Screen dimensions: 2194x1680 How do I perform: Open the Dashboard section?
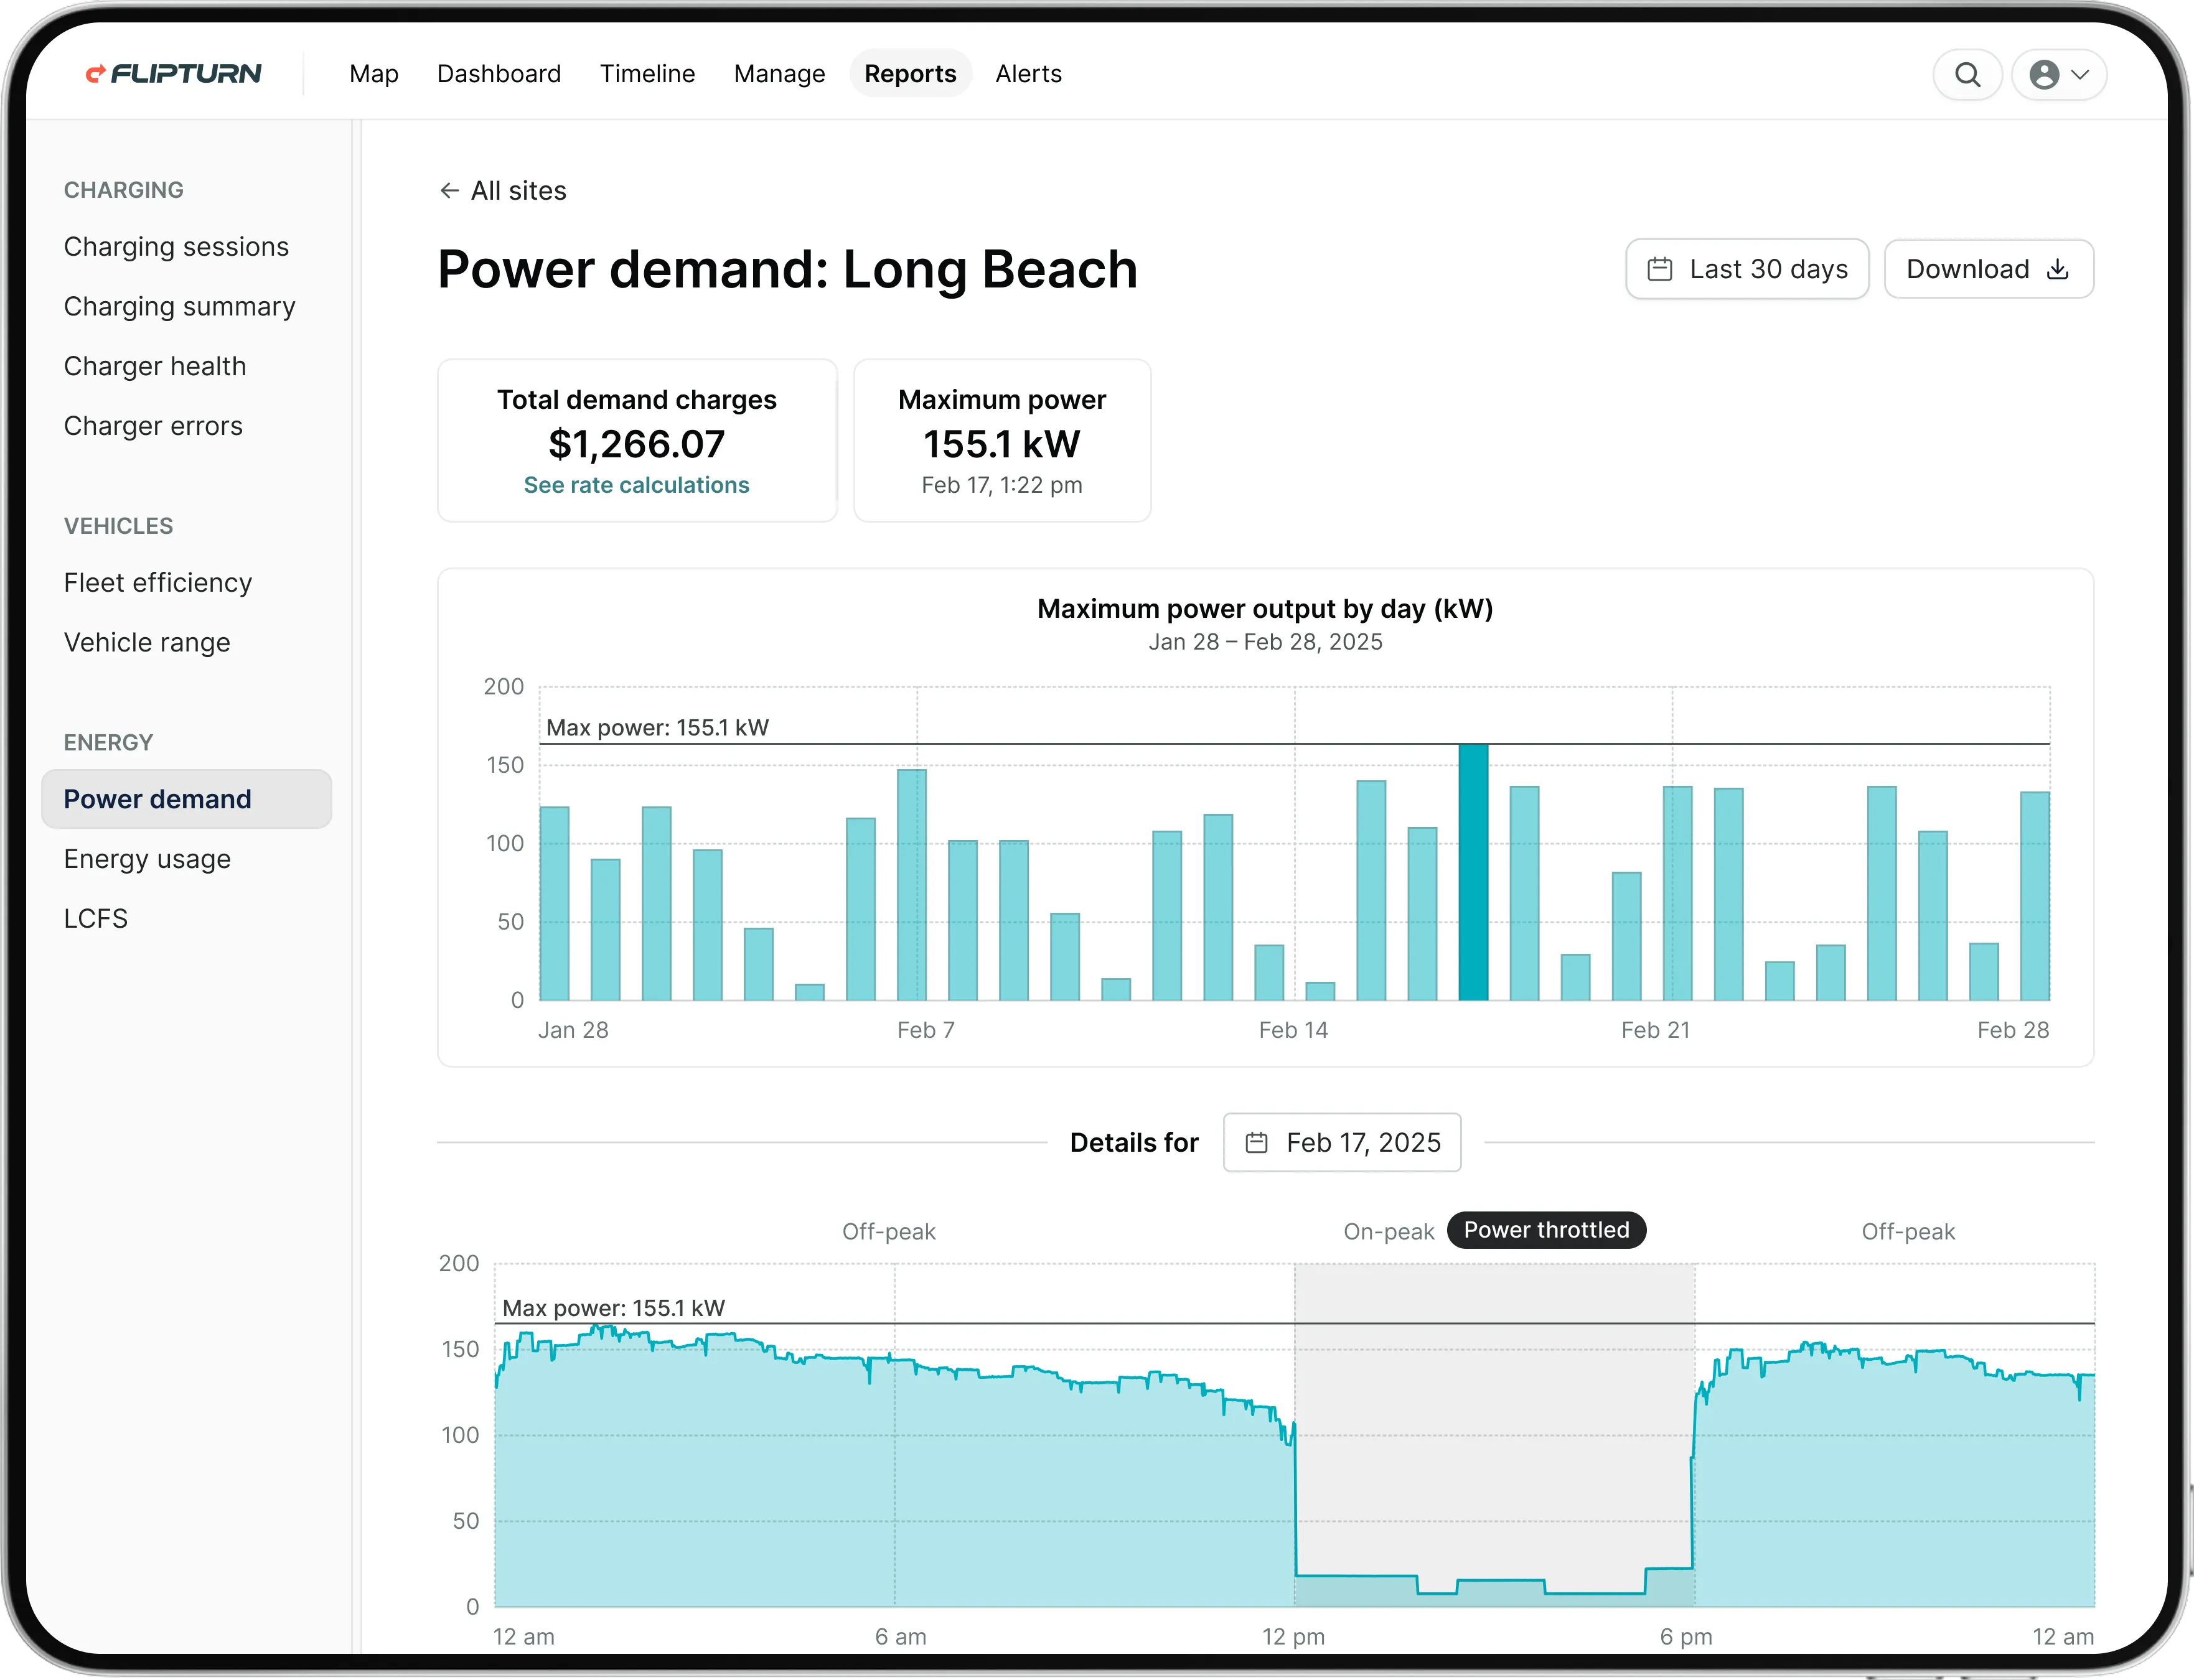point(498,73)
